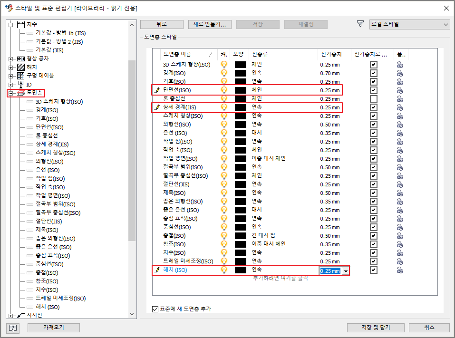Click the filter funnel icon beside 로컬 스타일
Screen dimensions: 455x338
[x=360, y=24]
